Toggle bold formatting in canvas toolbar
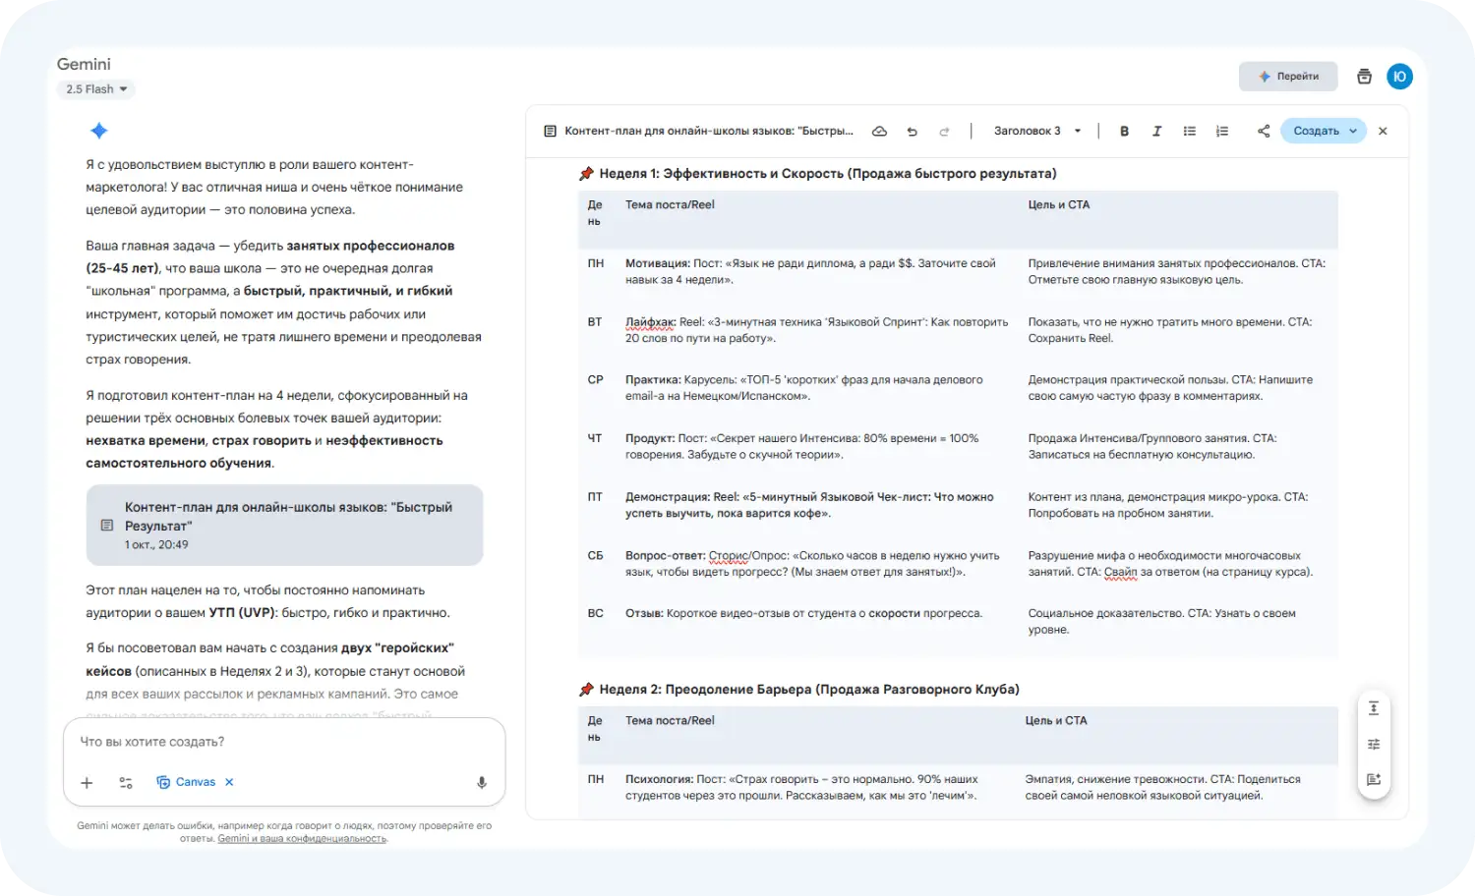Screen dimensions: 1475x896 [x=1124, y=131]
